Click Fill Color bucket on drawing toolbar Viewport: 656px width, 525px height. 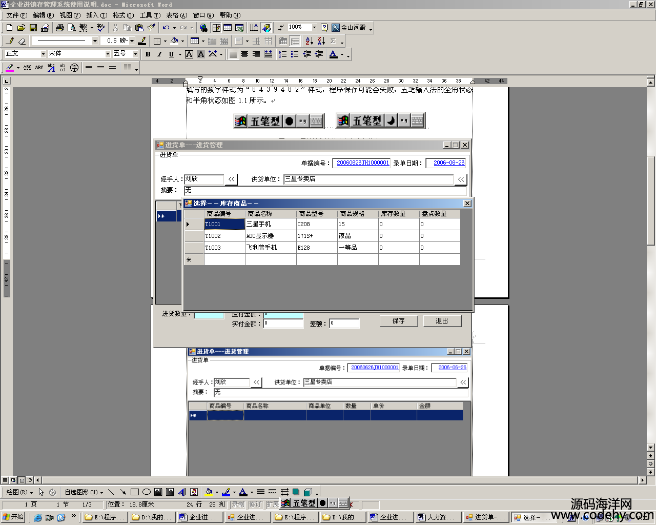click(209, 492)
